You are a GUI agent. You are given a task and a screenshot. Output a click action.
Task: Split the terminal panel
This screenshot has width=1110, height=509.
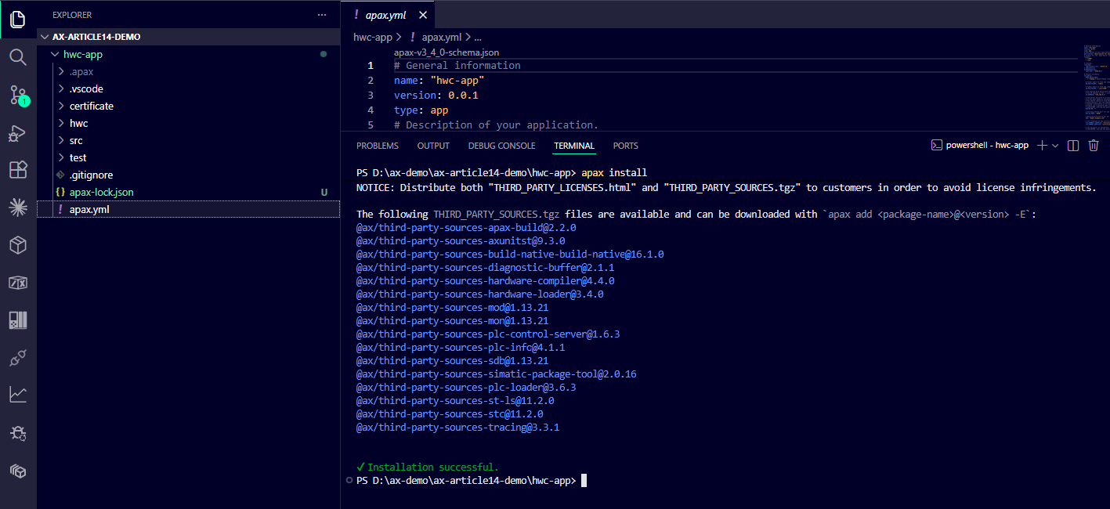[1073, 146]
